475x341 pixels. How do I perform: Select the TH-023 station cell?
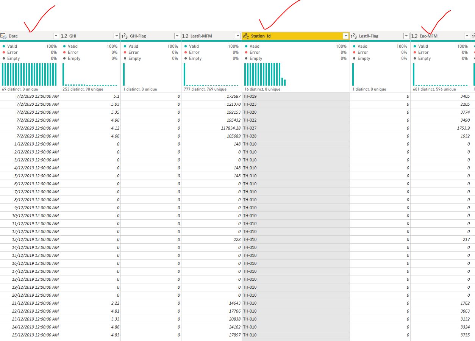point(296,104)
